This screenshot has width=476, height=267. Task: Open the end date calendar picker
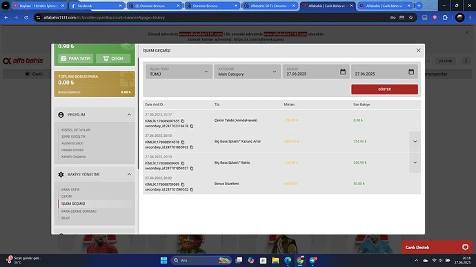(x=411, y=72)
